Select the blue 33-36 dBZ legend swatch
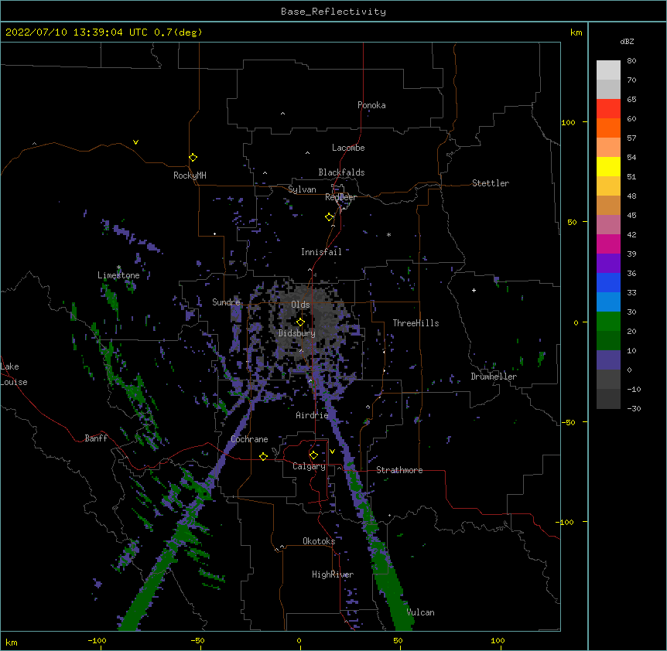667x651 pixels. point(608,282)
